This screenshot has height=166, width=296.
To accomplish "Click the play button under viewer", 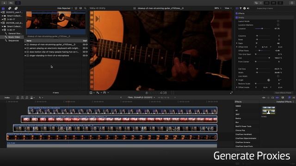I will pos(147,93).
